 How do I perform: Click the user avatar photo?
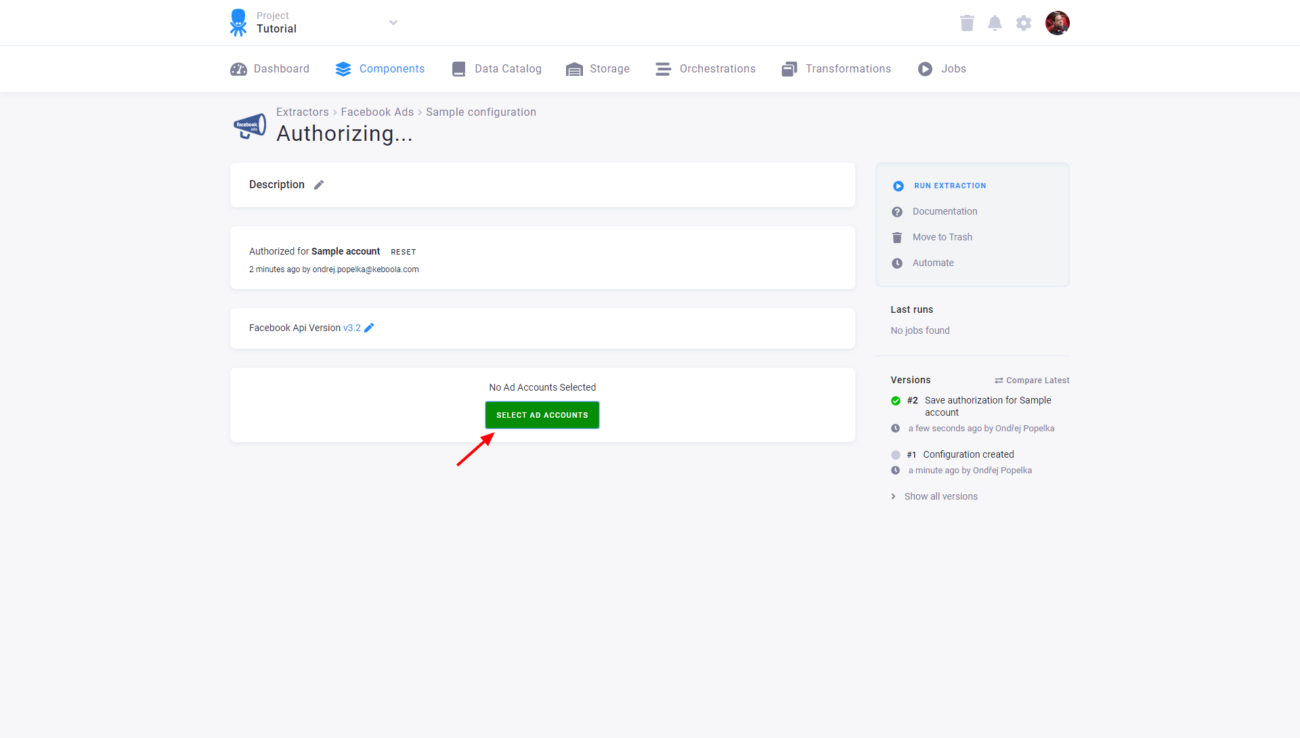click(x=1057, y=23)
